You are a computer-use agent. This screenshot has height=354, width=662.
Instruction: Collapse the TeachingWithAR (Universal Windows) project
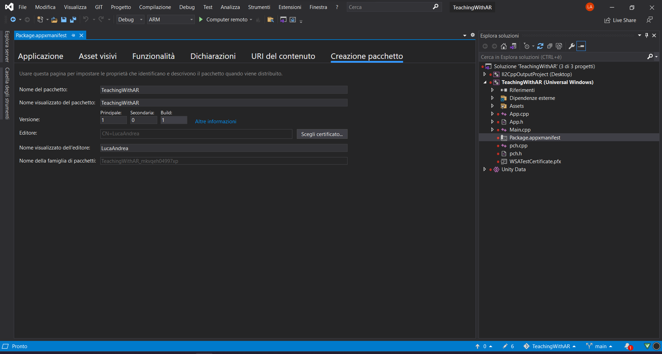point(485,82)
